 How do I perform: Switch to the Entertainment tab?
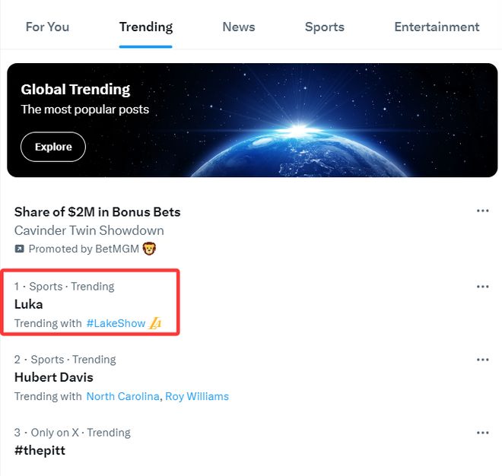pyautogui.click(x=437, y=27)
